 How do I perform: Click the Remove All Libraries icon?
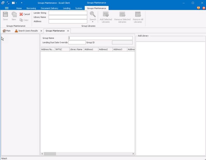[138, 14]
